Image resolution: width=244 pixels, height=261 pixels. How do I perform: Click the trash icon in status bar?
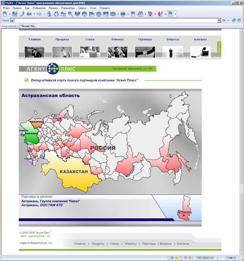(189, 258)
